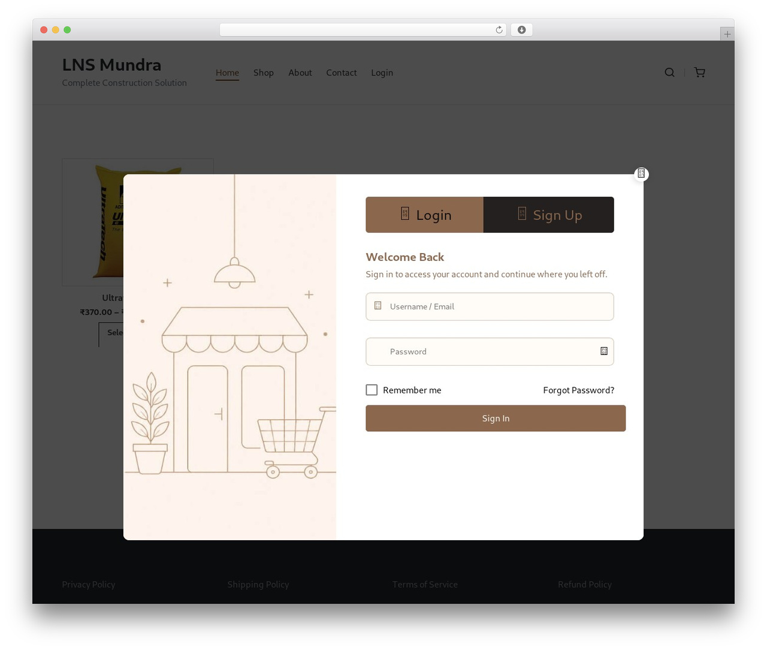
Task: Open the shopping cart icon
Action: (699, 73)
